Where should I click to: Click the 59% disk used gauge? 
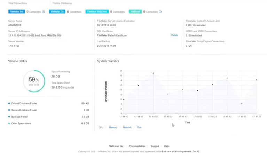[x=34, y=81]
